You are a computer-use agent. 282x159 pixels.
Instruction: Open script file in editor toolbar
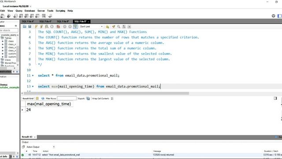(x=25, y=26)
